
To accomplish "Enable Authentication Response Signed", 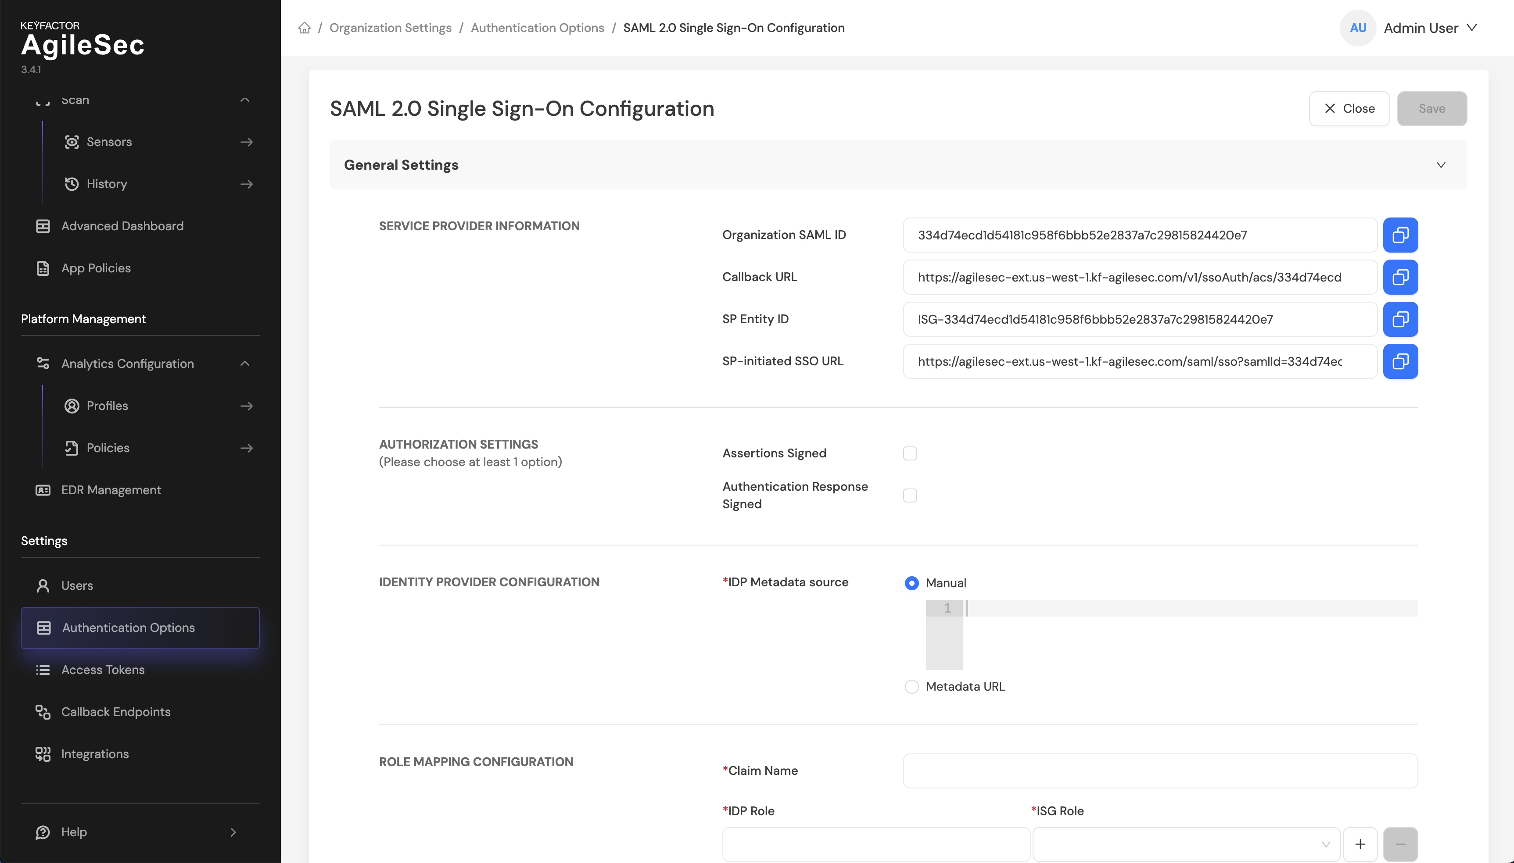I will click(x=910, y=496).
